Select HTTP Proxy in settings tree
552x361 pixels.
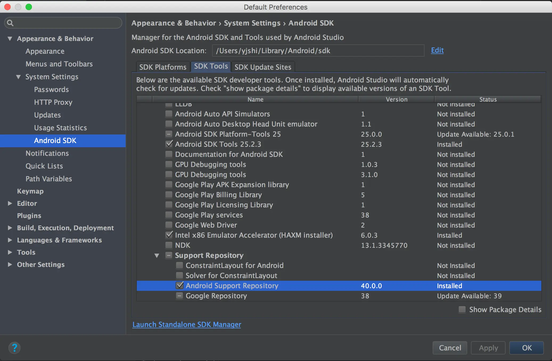coord(53,102)
